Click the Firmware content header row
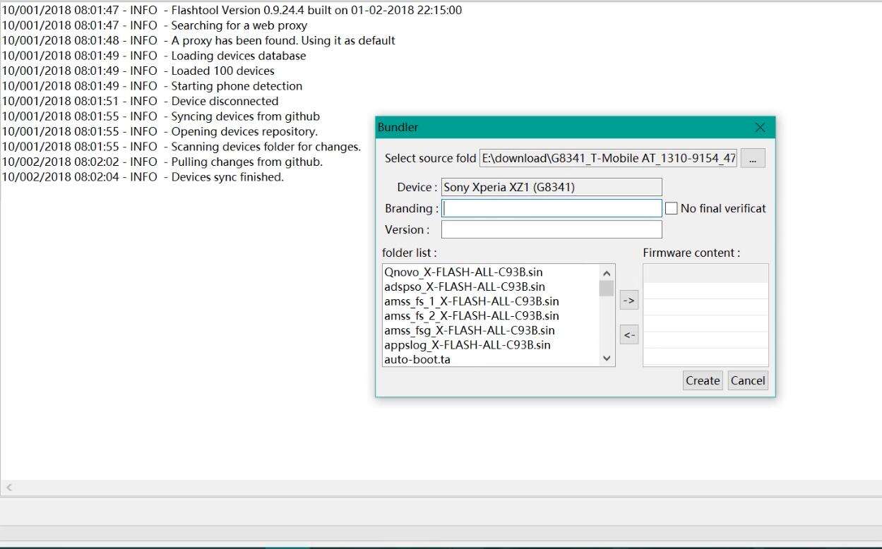 pos(705,273)
